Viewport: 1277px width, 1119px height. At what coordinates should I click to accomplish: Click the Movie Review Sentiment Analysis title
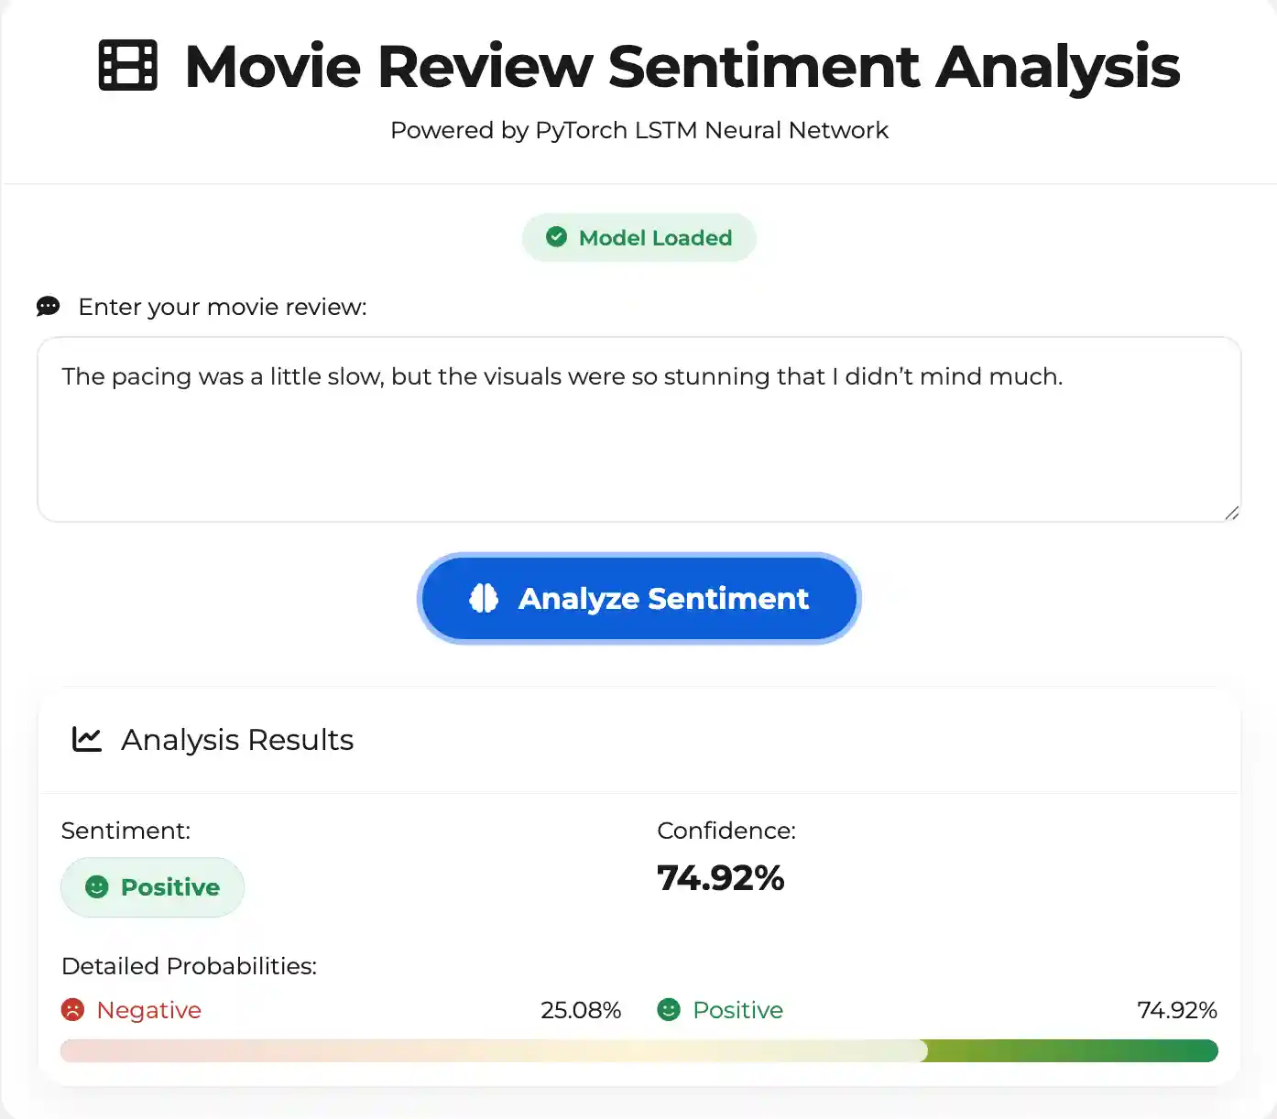[681, 65]
